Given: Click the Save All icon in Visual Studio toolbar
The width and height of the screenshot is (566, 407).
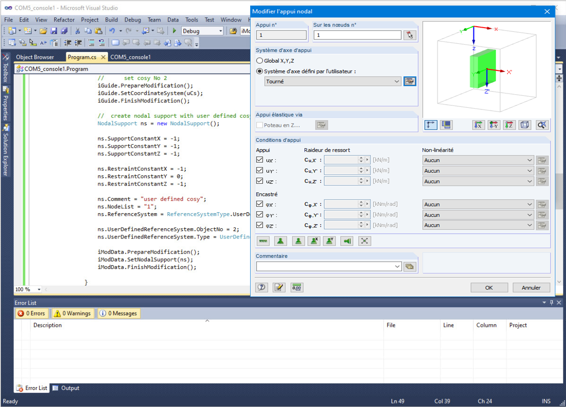Looking at the screenshot, I should point(64,31).
